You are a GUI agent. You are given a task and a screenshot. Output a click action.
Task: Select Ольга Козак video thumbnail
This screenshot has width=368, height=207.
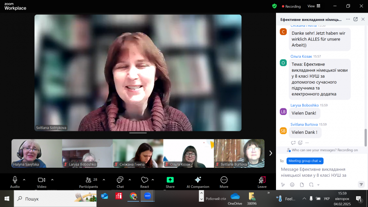[188, 153]
